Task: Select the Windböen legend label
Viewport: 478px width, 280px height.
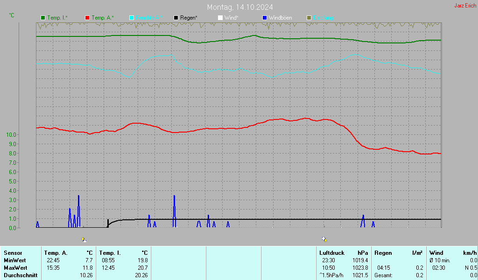Action: (281, 18)
